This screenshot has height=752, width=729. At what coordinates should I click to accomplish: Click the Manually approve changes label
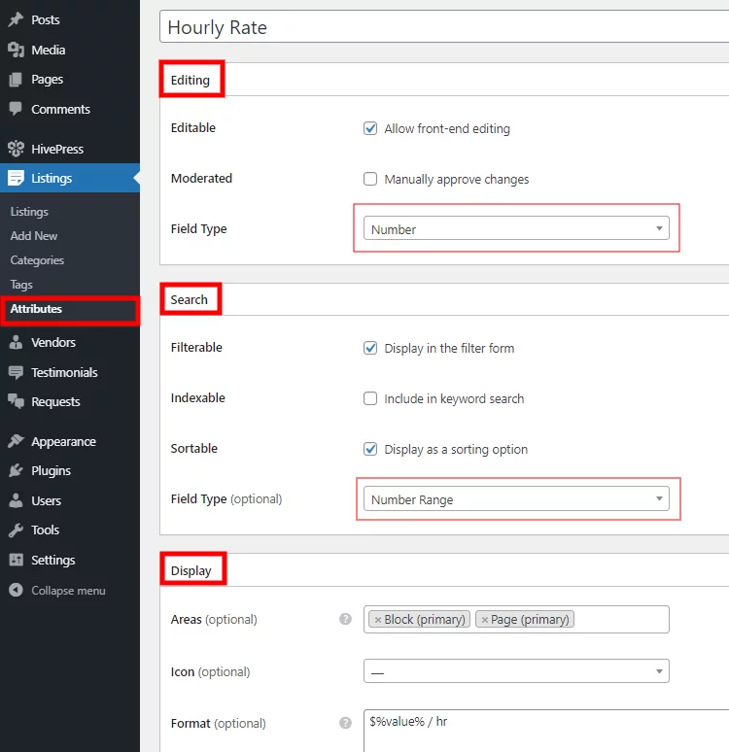point(457,180)
